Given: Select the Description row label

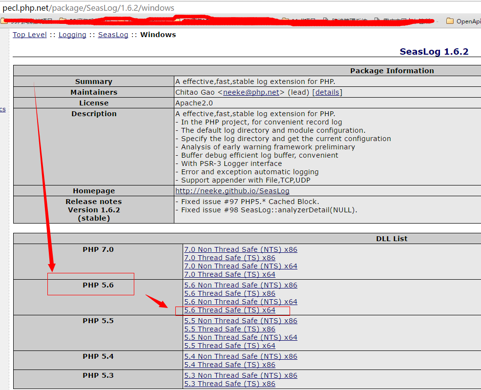Looking at the screenshot, I should 94,114.
